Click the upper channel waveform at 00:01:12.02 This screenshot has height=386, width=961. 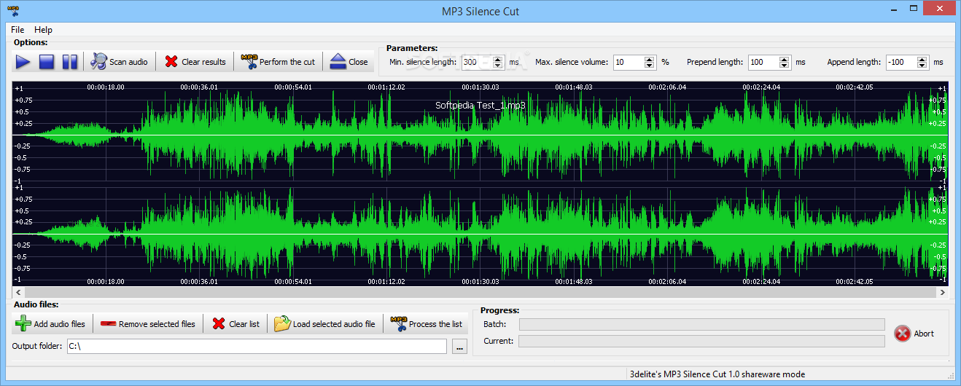click(x=387, y=135)
